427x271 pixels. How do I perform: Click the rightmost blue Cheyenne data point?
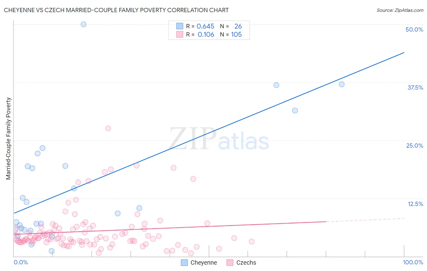click(342, 84)
